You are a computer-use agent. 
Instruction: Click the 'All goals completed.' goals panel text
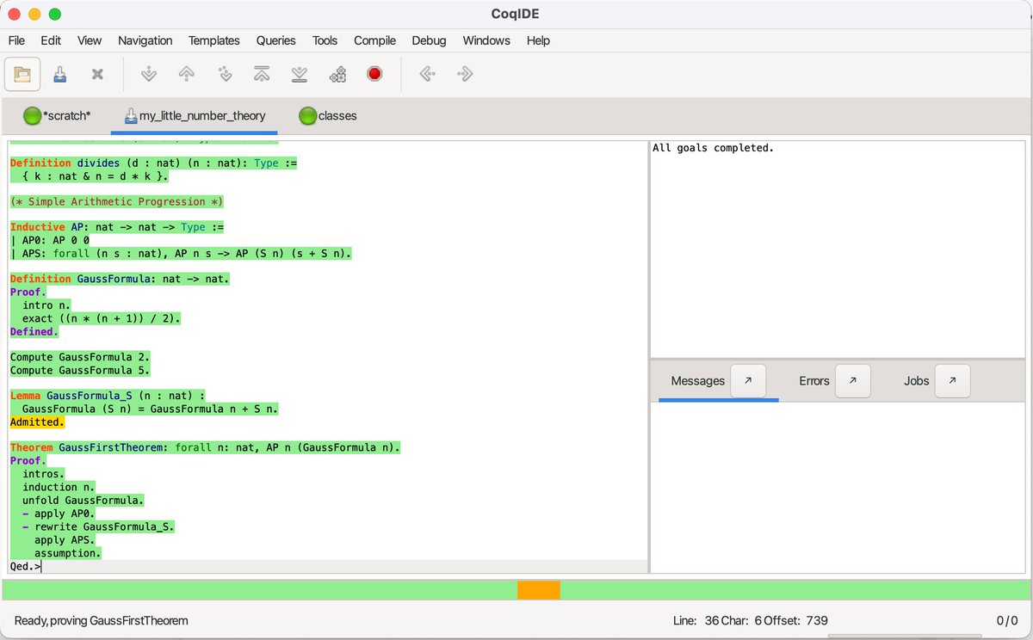tap(713, 148)
